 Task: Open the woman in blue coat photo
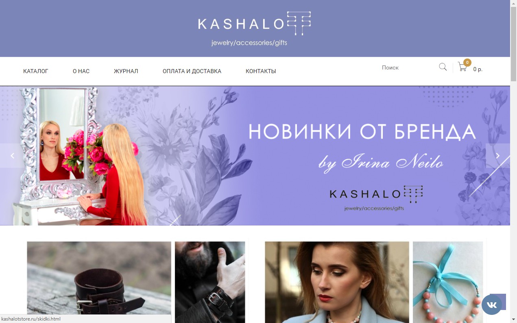click(337, 282)
